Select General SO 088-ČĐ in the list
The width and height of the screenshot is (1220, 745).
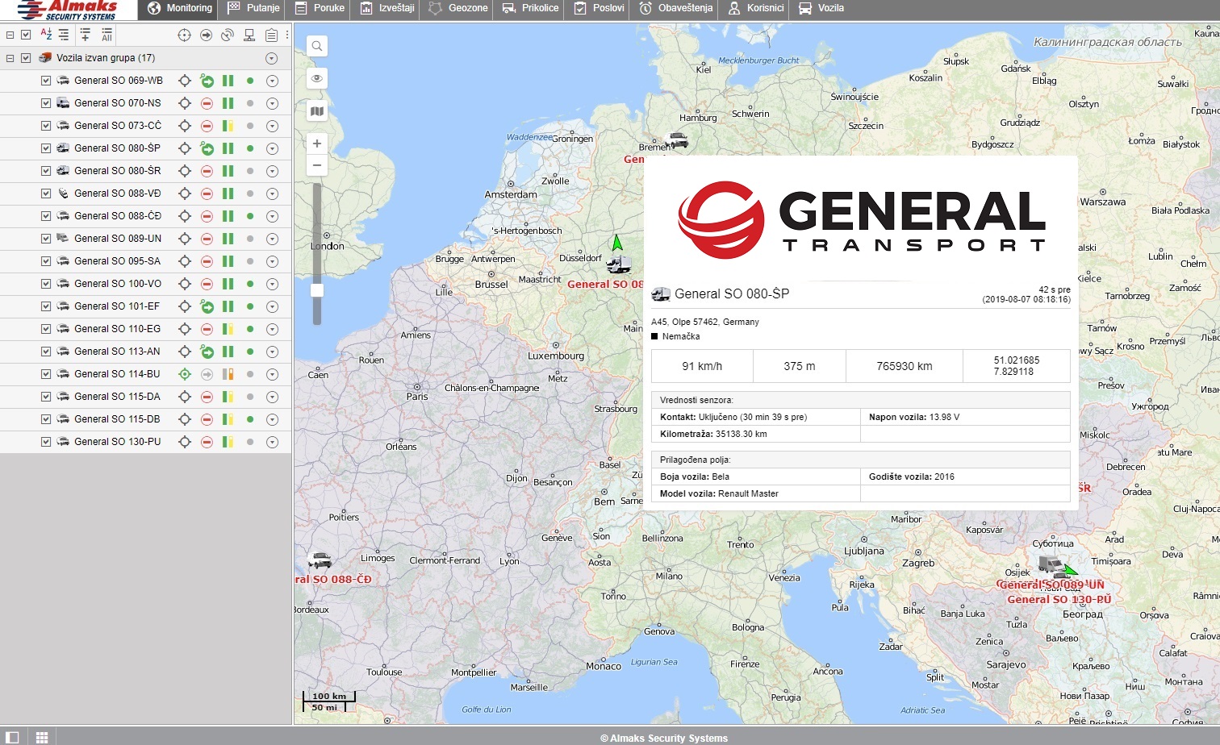point(118,216)
